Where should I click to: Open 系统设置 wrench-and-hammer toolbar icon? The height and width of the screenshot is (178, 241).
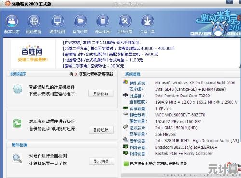(125, 21)
